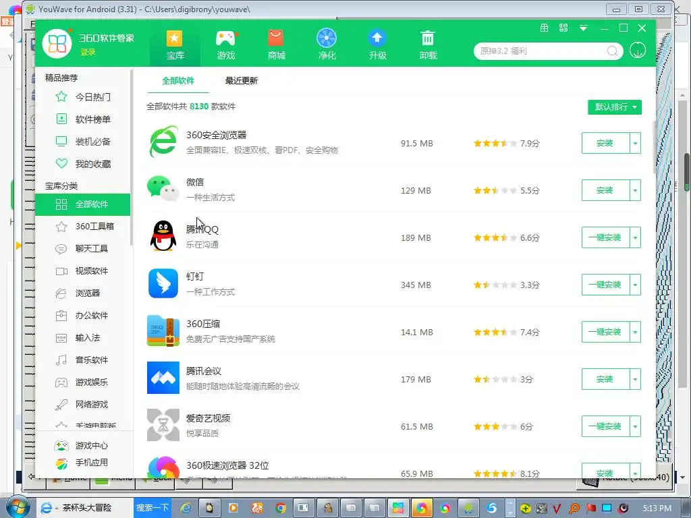Open 手机应用 at sidebar bottom
The width and height of the screenshot is (691, 518).
(81, 463)
